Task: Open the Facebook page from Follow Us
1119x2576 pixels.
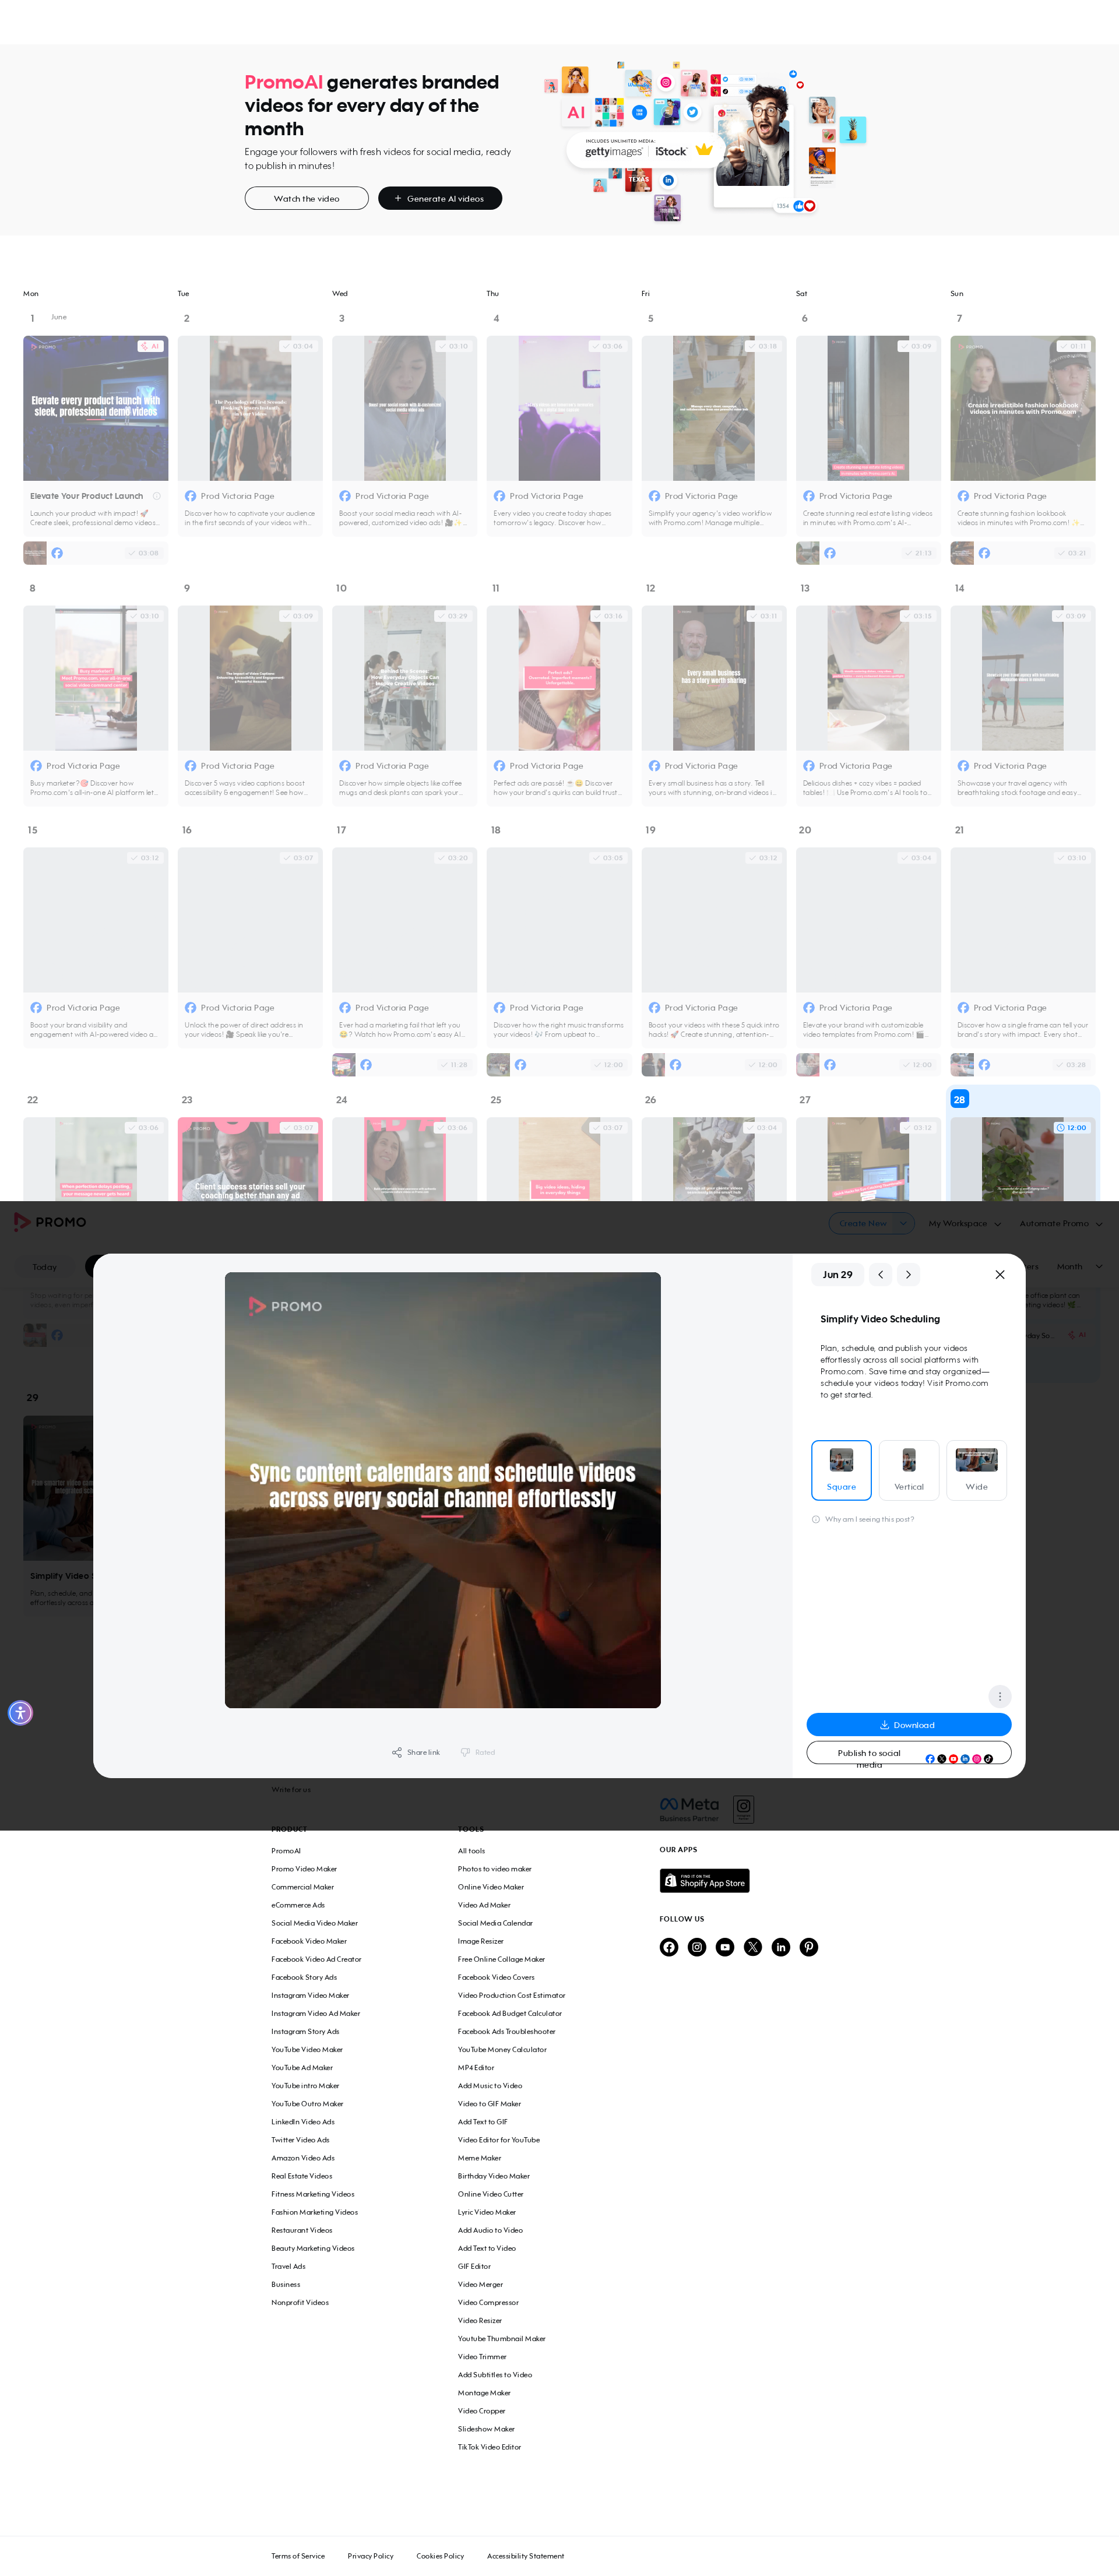Action: [x=669, y=1947]
